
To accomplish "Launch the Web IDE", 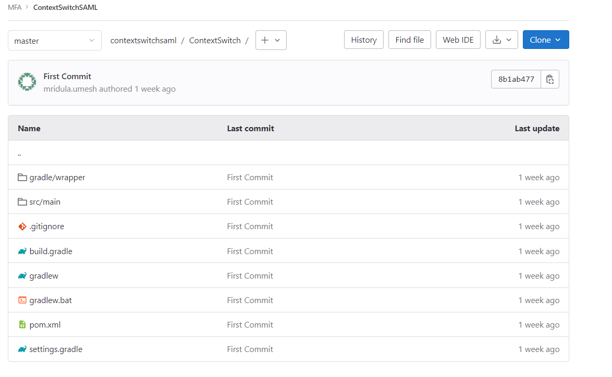I will coord(458,40).
